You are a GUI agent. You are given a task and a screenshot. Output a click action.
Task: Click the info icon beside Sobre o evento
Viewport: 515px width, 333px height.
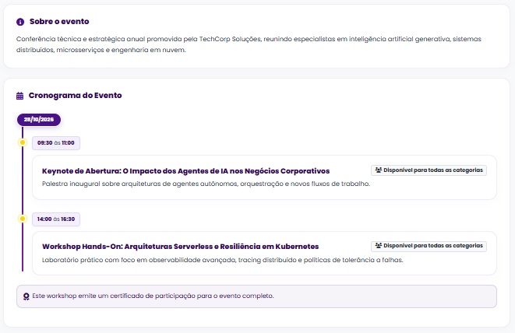[20, 22]
